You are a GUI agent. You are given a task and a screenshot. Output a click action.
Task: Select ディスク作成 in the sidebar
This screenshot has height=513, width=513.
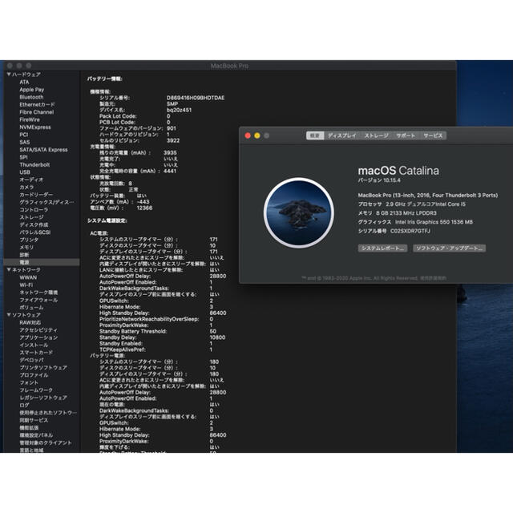[34, 225]
